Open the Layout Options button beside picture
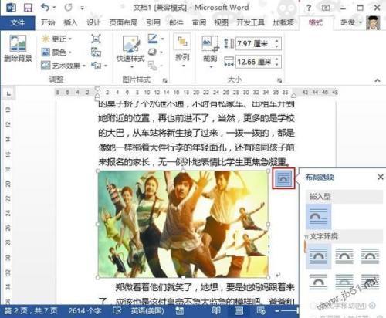Screen dimensions: 386x318 [x=283, y=178]
